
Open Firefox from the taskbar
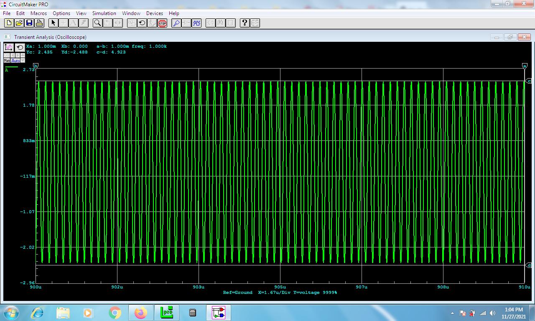point(140,313)
